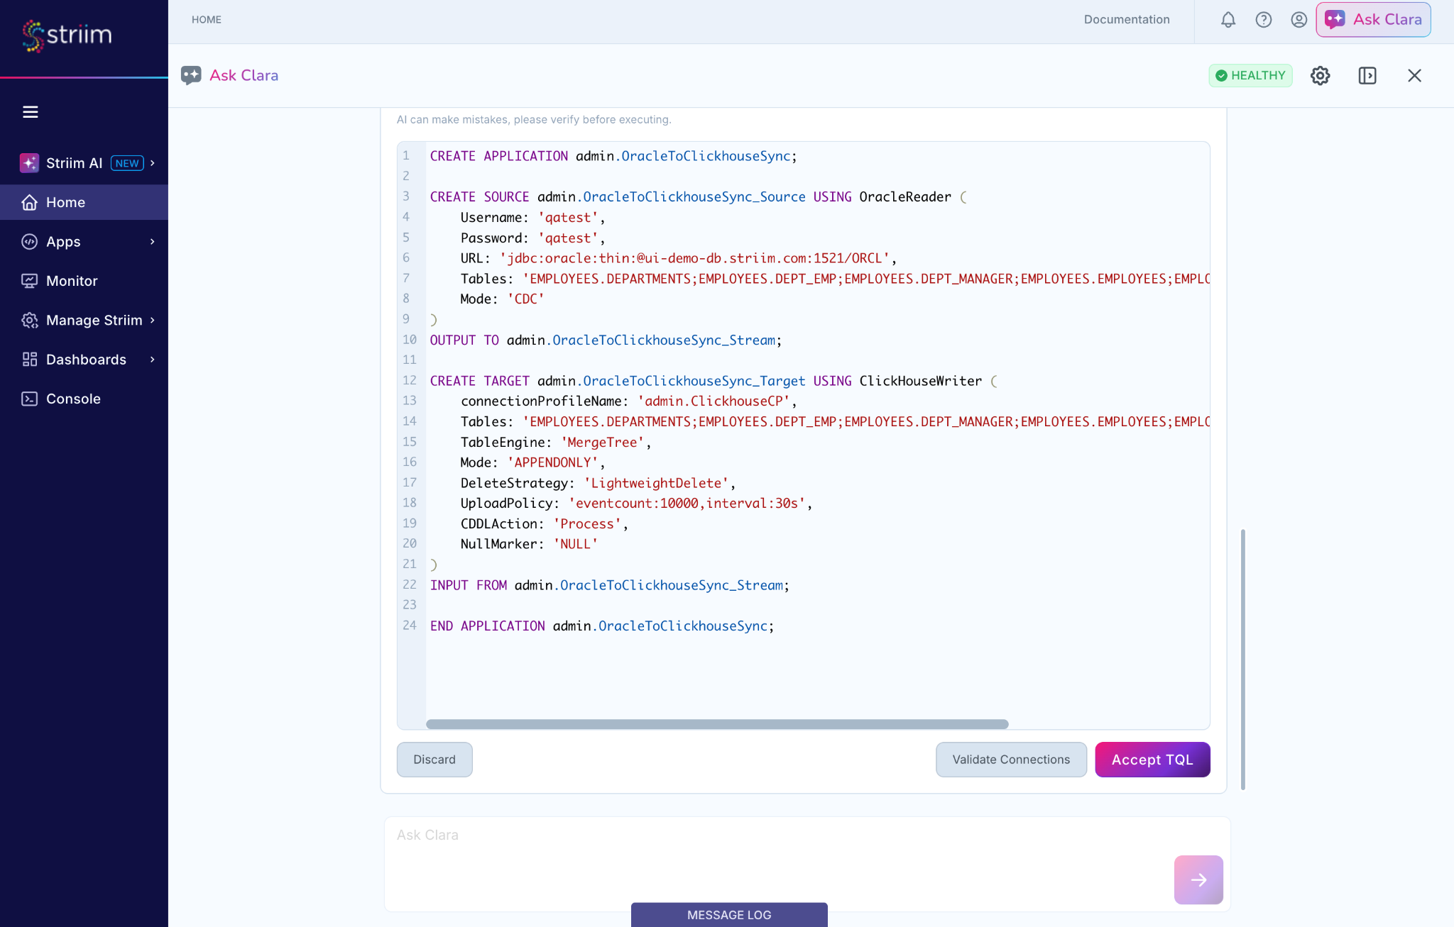The height and width of the screenshot is (927, 1454).
Task: Open Ask Clara settings gear
Action: pyautogui.click(x=1320, y=75)
